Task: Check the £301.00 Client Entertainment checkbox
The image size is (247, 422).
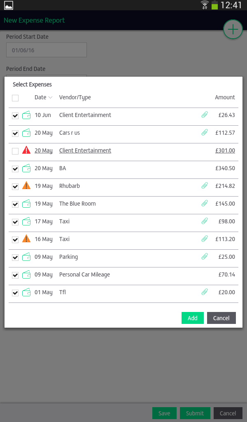Action: (x=15, y=151)
